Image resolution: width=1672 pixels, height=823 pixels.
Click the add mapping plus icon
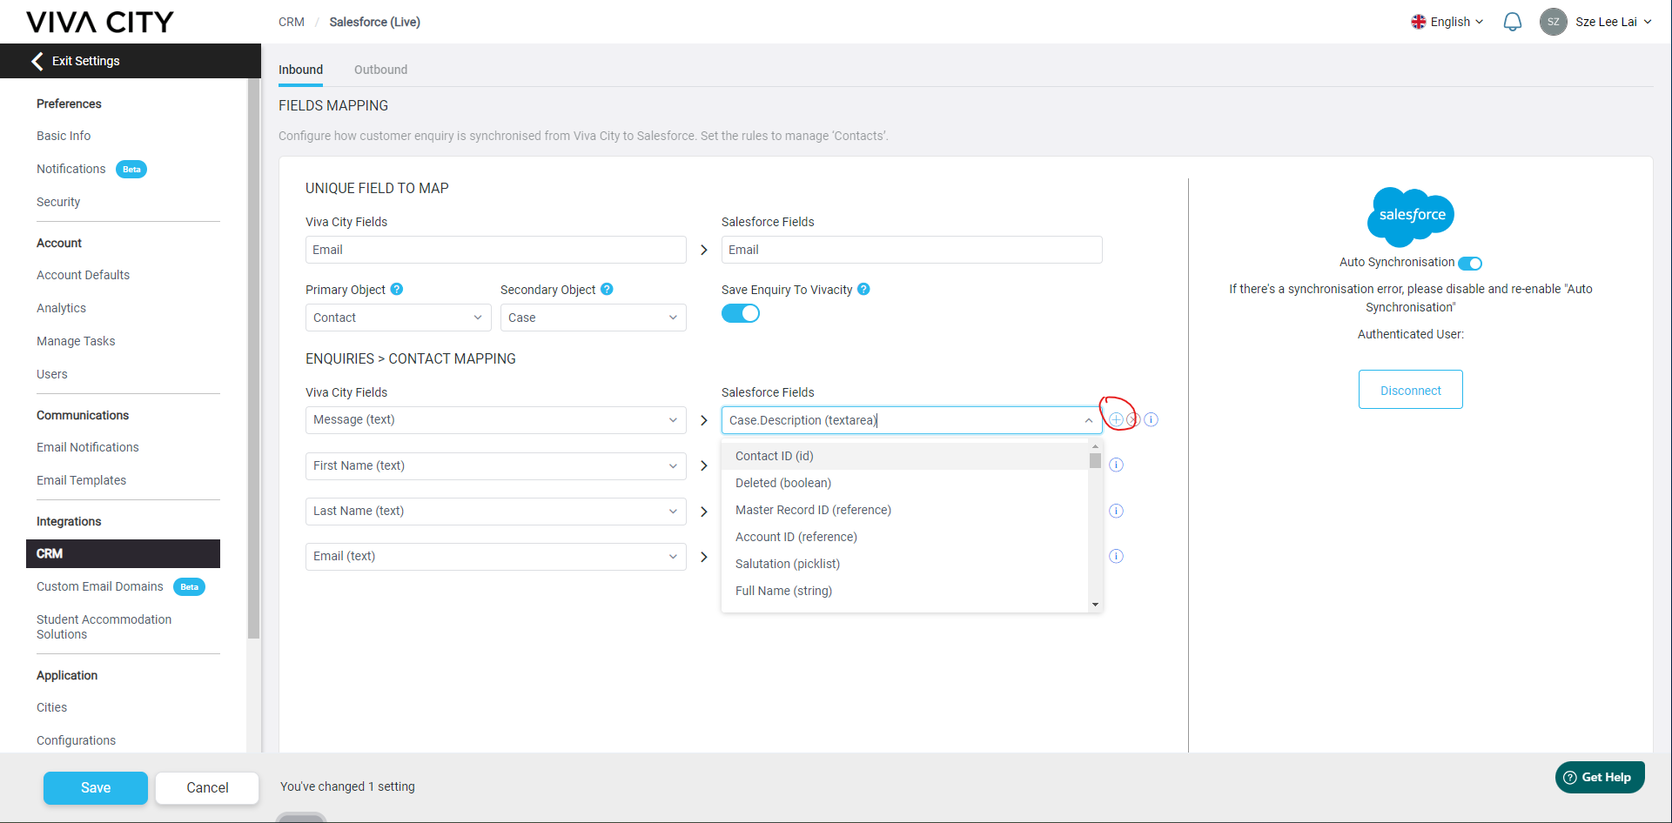[1116, 419]
